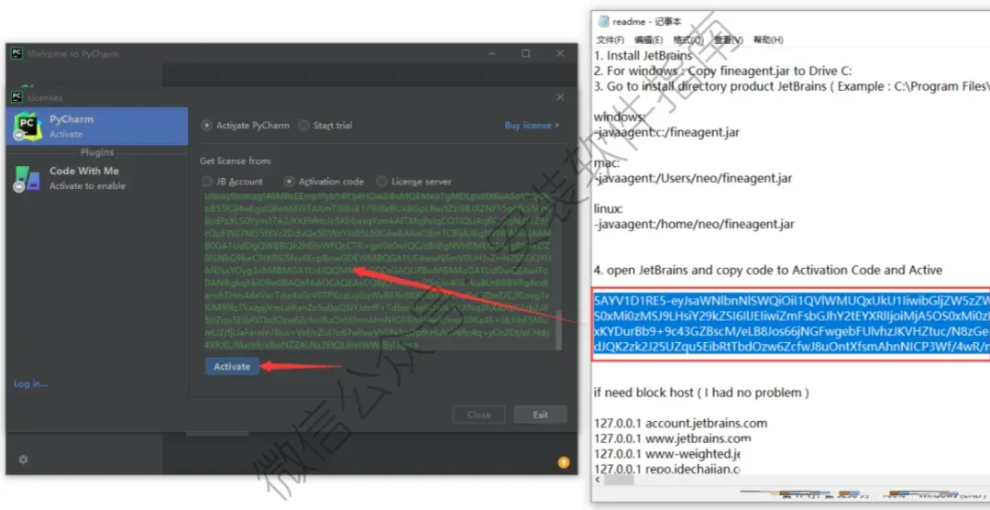Click the readme Notepad document icon
This screenshot has width=990, height=510.
coord(602,22)
